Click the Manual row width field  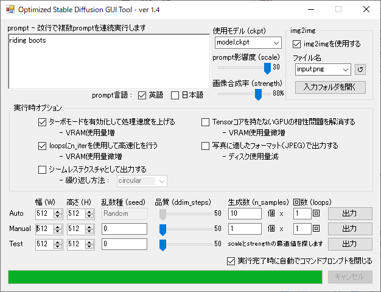[44, 229]
